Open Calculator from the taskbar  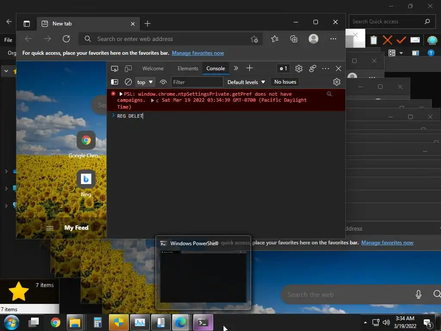[98, 322]
